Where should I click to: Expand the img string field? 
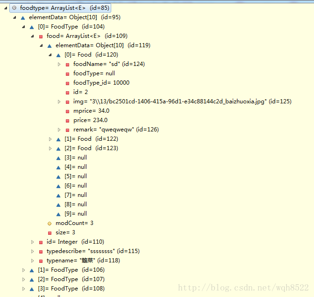pos(59,101)
